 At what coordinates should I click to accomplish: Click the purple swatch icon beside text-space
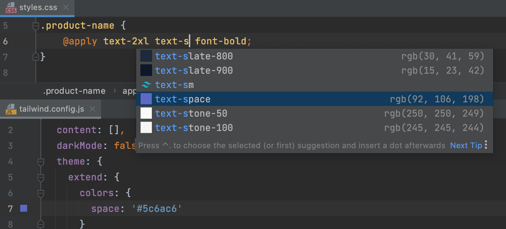pyautogui.click(x=146, y=99)
